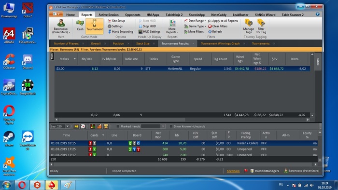Image resolution: width=338 pixels, height=190 pixels.
Task: Open Opera browser in taskbar
Action: point(22,185)
